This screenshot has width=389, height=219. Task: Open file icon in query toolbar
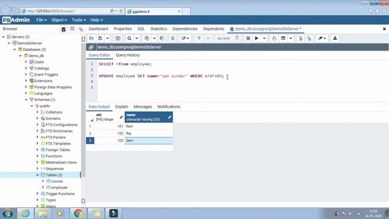(91, 38)
